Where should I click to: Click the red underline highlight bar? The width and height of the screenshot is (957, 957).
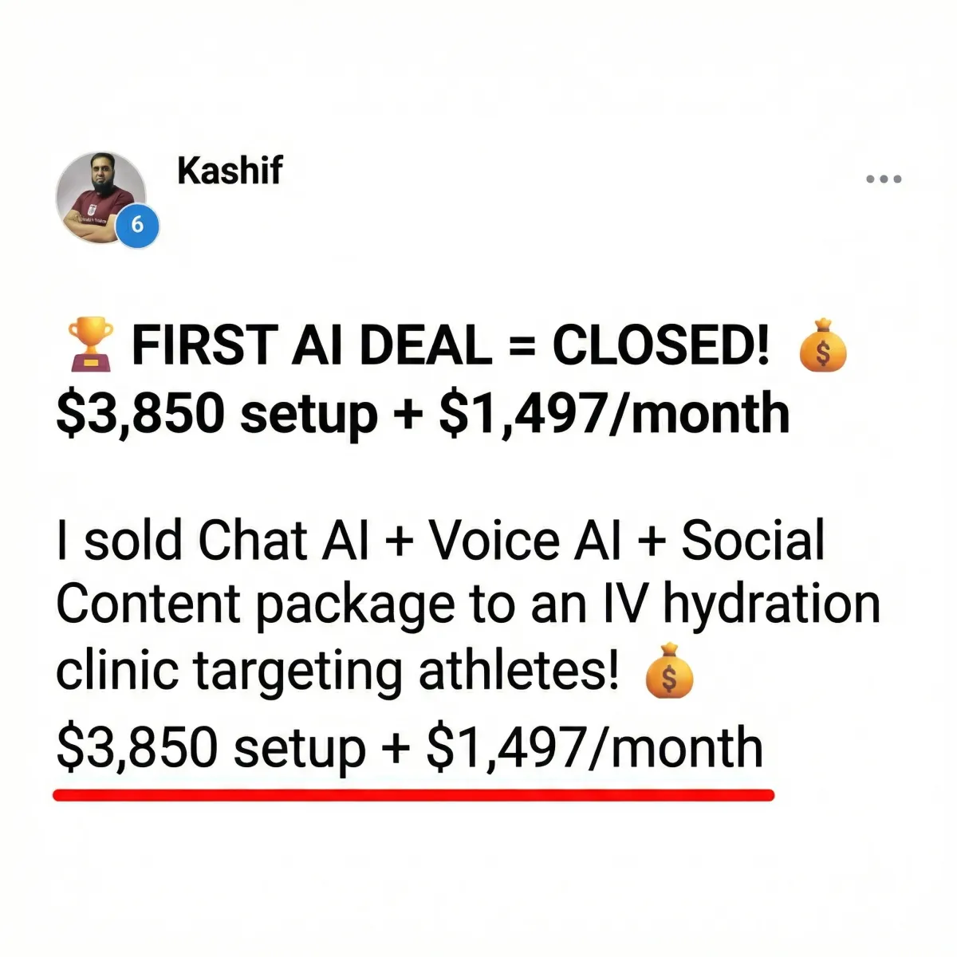point(413,795)
